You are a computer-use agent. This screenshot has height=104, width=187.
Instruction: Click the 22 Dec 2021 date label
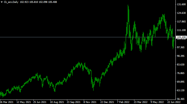click(x=107, y=102)
